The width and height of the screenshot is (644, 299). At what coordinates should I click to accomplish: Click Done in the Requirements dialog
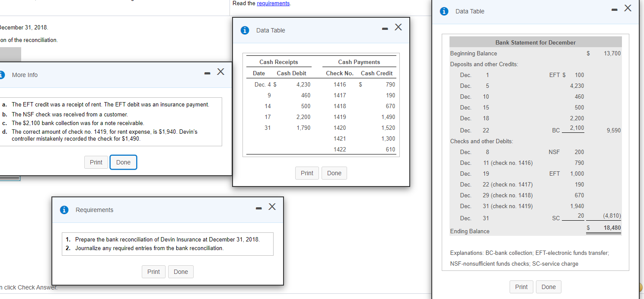pos(181,272)
